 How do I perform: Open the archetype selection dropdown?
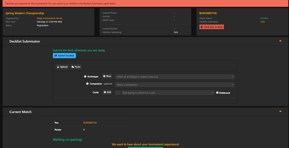(x=175, y=77)
